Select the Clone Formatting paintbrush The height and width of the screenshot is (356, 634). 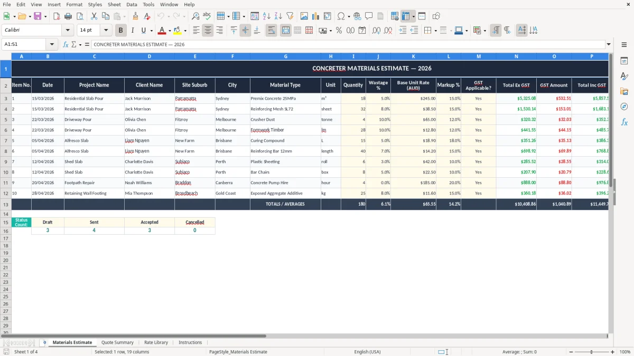click(136, 16)
